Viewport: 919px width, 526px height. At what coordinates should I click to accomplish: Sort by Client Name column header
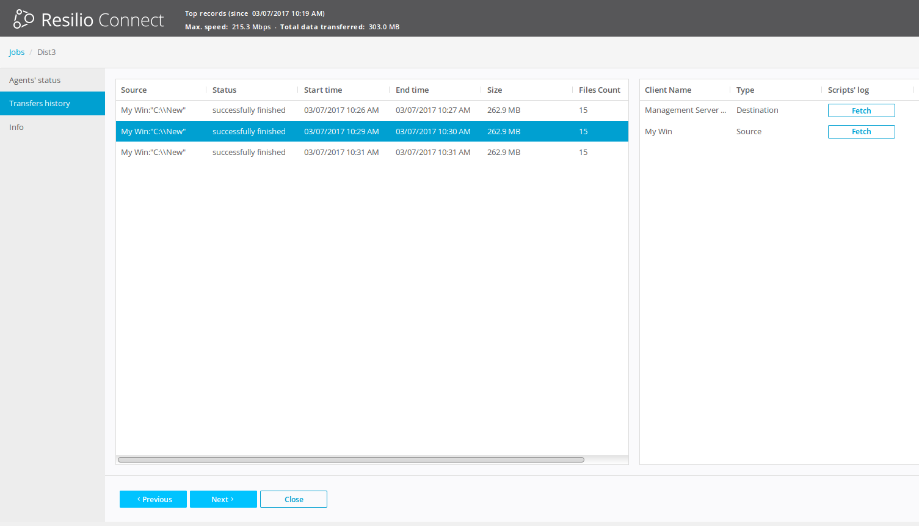[668, 90]
